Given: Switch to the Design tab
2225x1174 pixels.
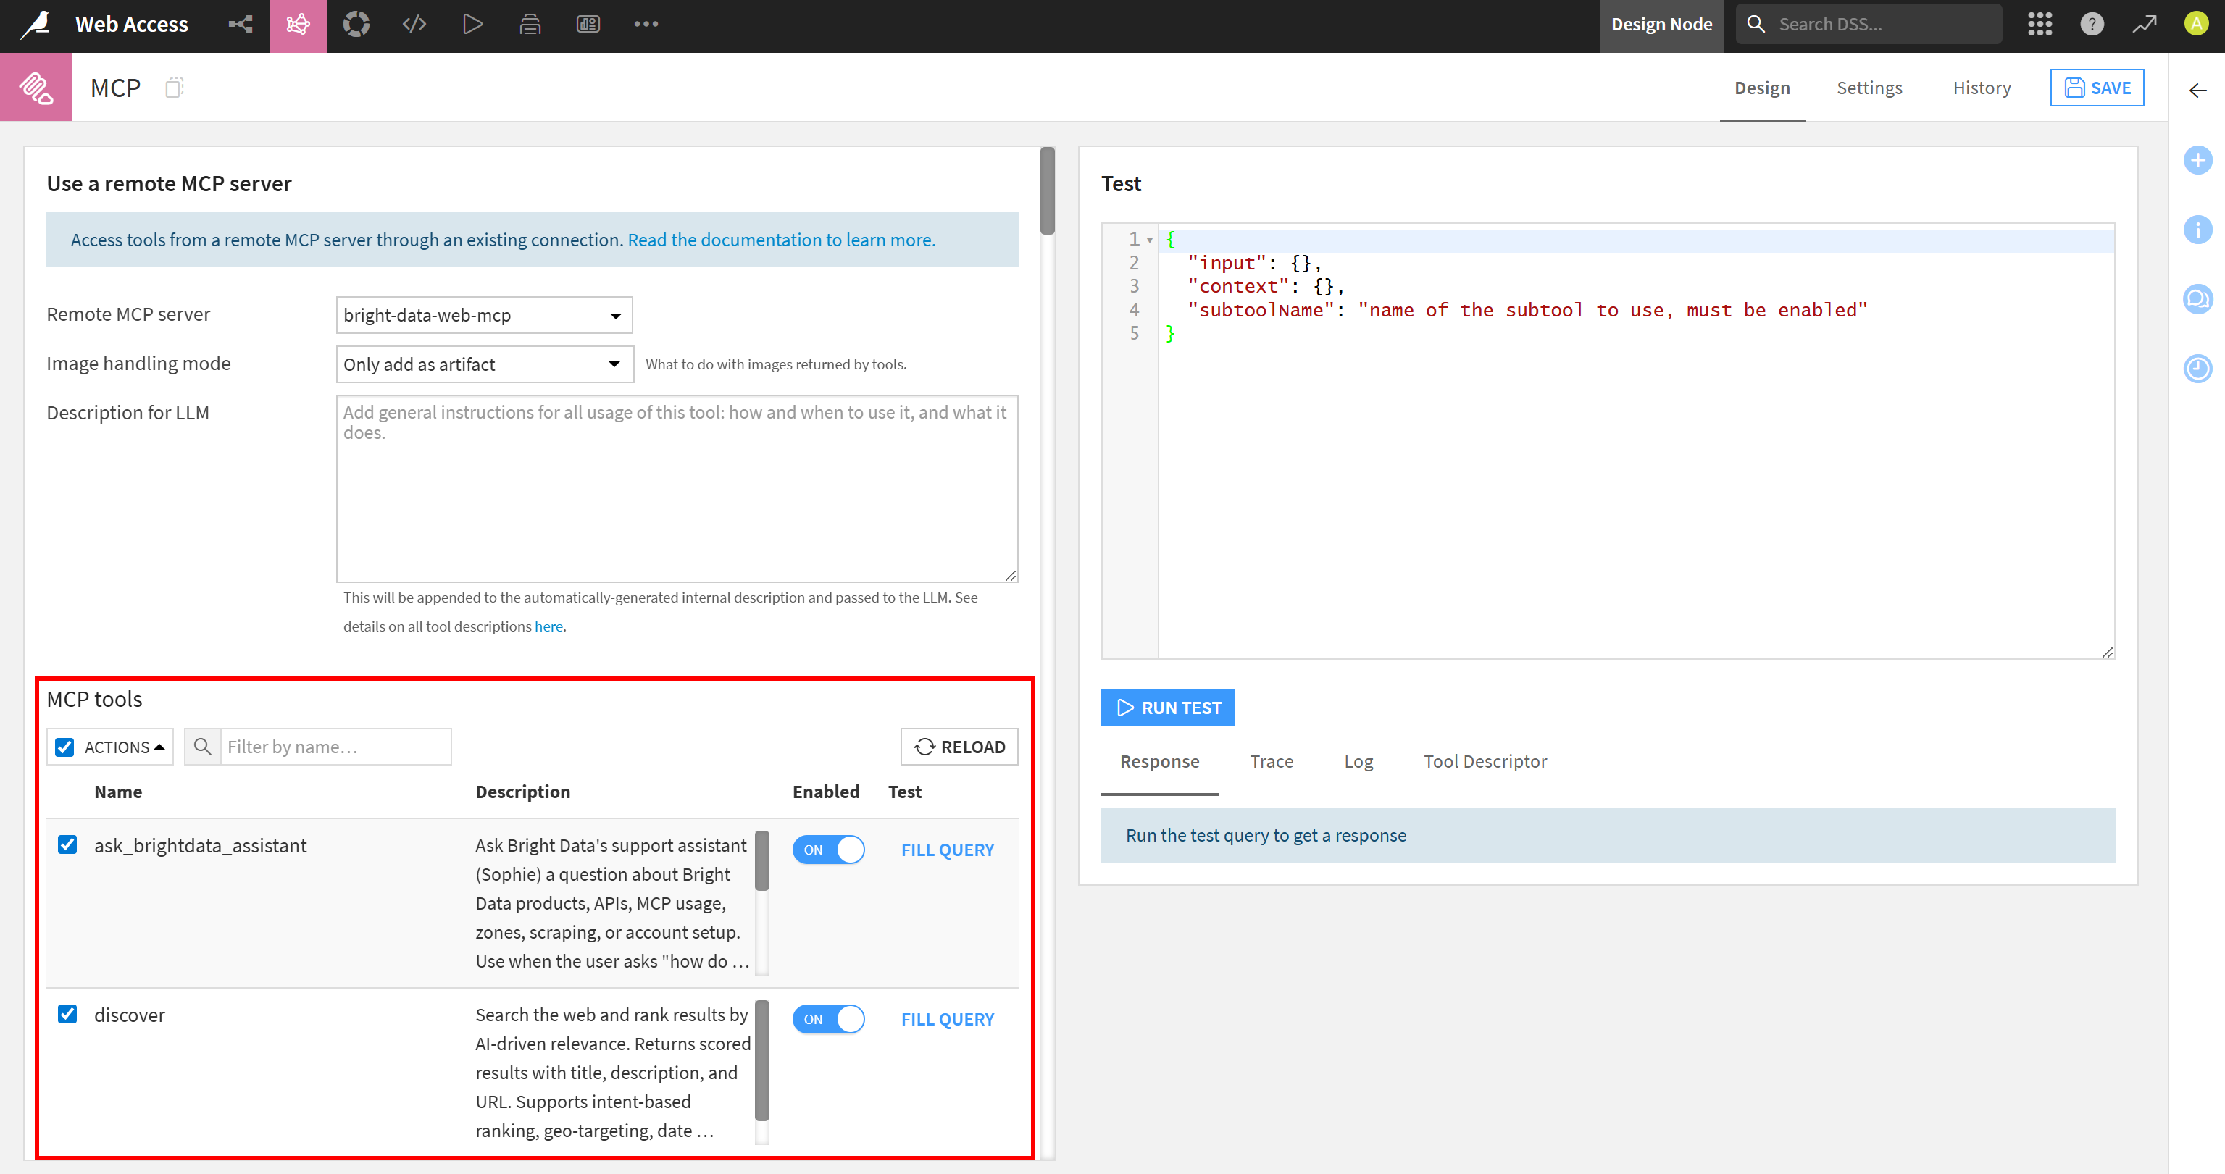Looking at the screenshot, I should pos(1762,87).
